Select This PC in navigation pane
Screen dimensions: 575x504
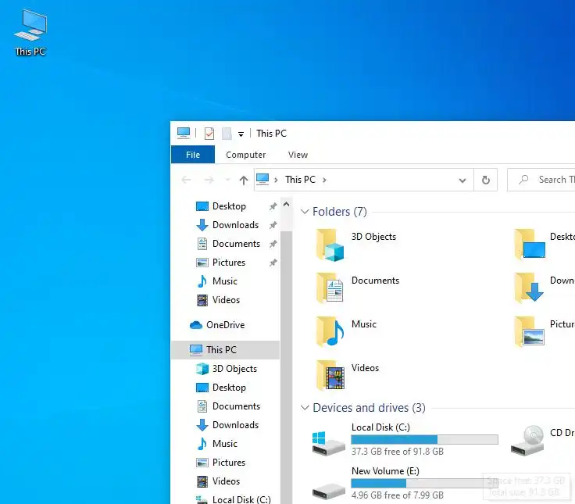(x=225, y=349)
